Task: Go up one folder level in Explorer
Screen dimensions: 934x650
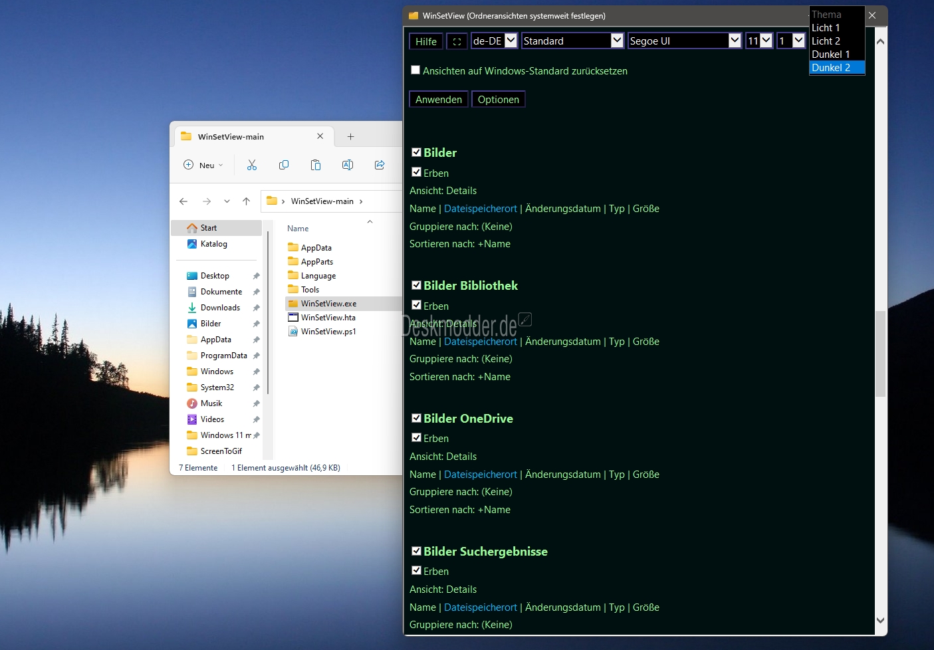Action: 247,201
